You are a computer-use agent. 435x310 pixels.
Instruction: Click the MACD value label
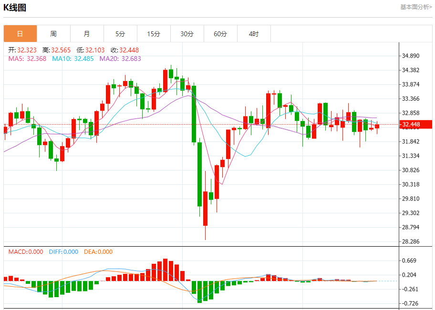[x=26, y=252]
